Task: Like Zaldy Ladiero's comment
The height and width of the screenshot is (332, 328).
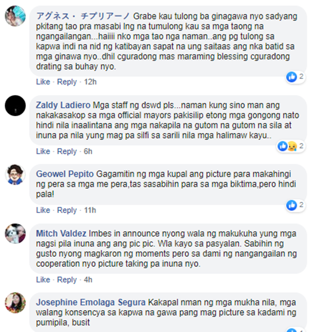Action: pyautogui.click(x=43, y=151)
